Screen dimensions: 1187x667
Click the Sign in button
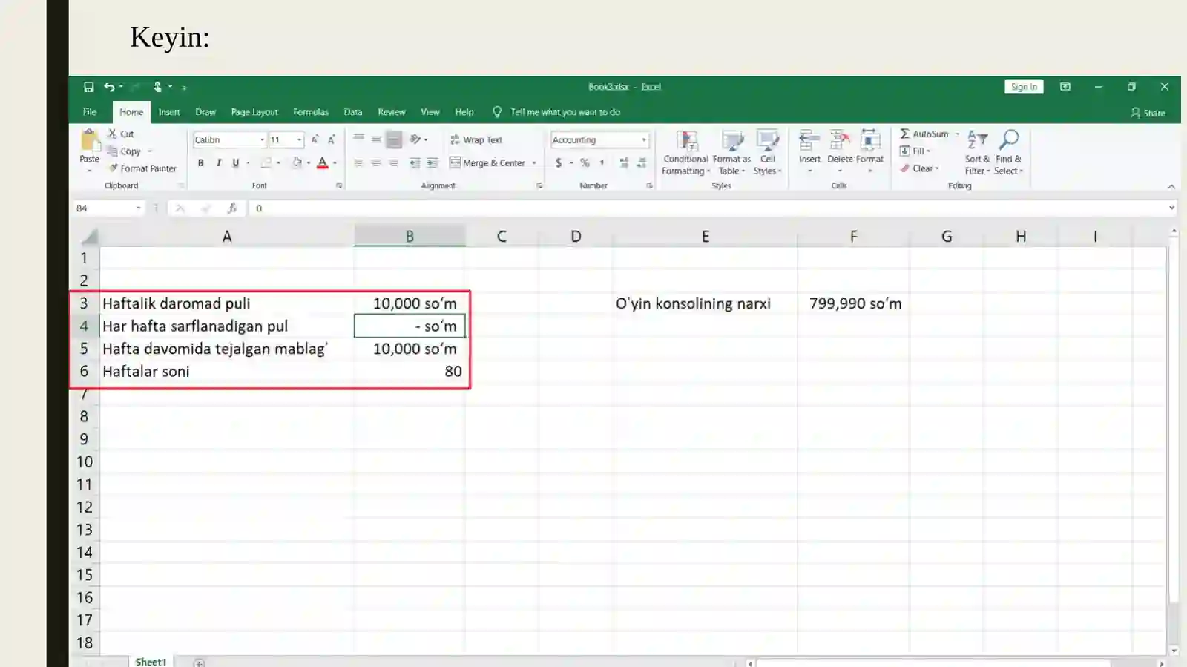click(1024, 87)
